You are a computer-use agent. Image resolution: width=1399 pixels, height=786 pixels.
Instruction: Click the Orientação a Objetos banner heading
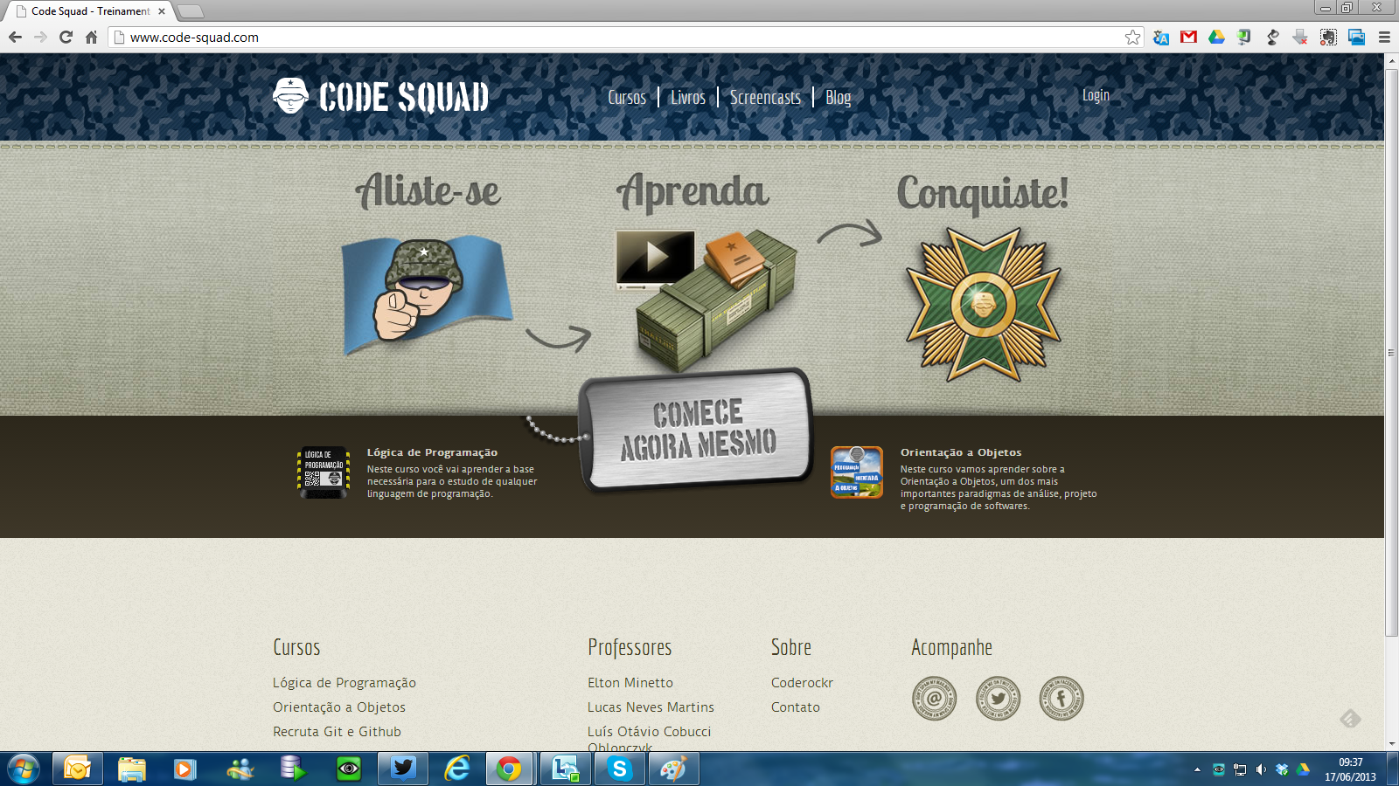pos(961,452)
